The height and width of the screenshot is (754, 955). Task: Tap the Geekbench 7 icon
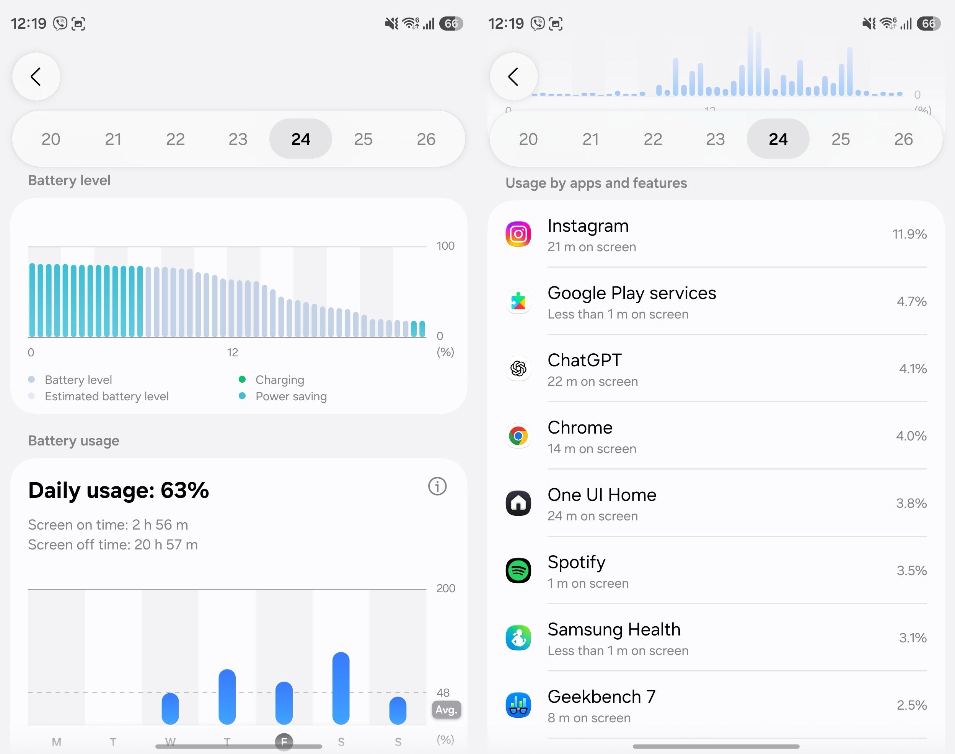tap(518, 705)
